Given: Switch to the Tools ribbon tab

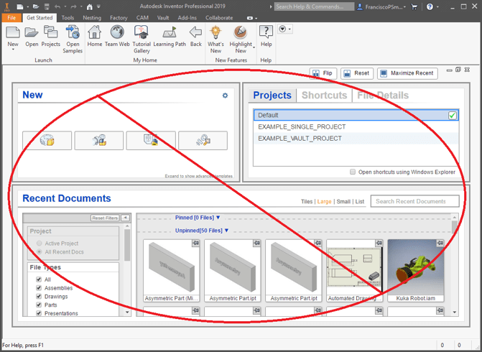Looking at the screenshot, I should pyautogui.click(x=68, y=18).
